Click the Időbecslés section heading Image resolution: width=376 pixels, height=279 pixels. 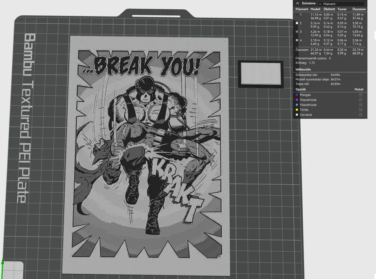(303, 69)
